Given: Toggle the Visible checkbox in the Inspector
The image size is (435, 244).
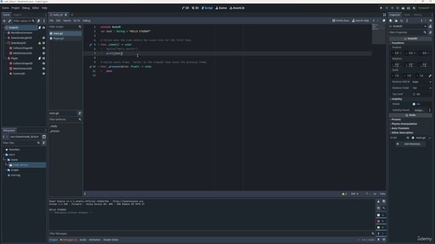Looking at the screenshot, I should coord(414,104).
